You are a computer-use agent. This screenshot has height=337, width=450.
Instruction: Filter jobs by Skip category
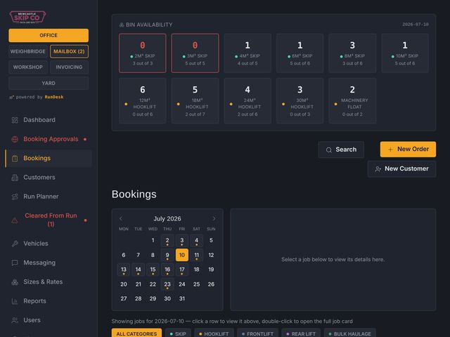178,333
